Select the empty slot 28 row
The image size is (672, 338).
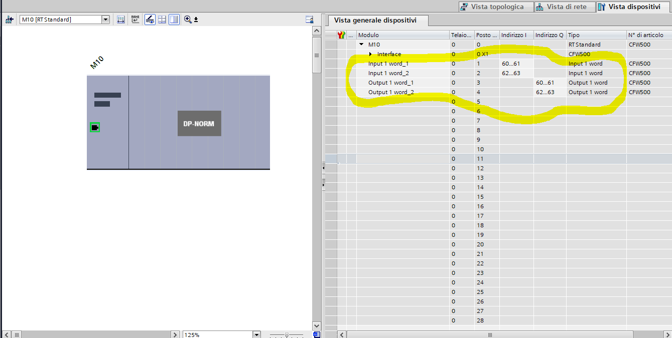pos(498,320)
